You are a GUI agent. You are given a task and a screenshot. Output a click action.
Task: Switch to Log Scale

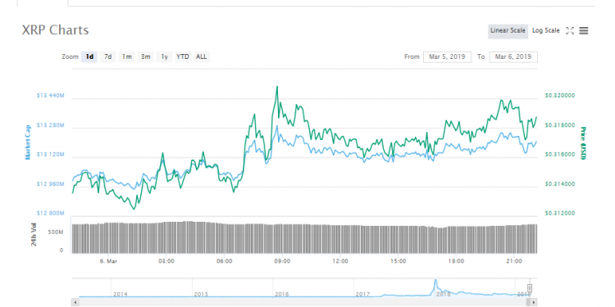545,30
